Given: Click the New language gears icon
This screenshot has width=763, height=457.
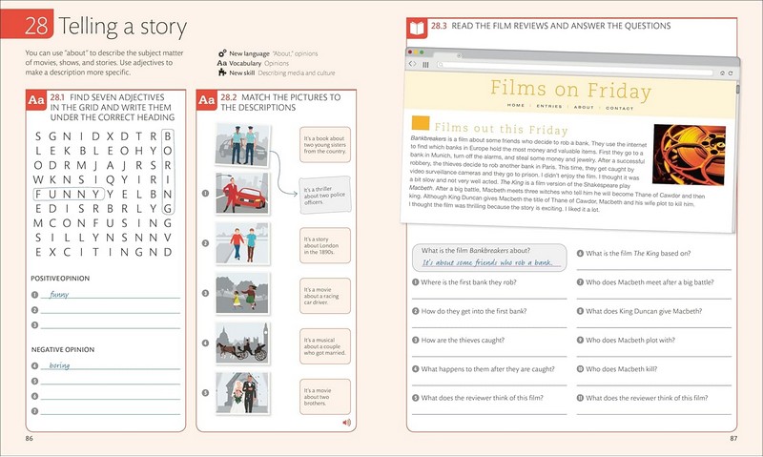Looking at the screenshot, I should point(221,53).
